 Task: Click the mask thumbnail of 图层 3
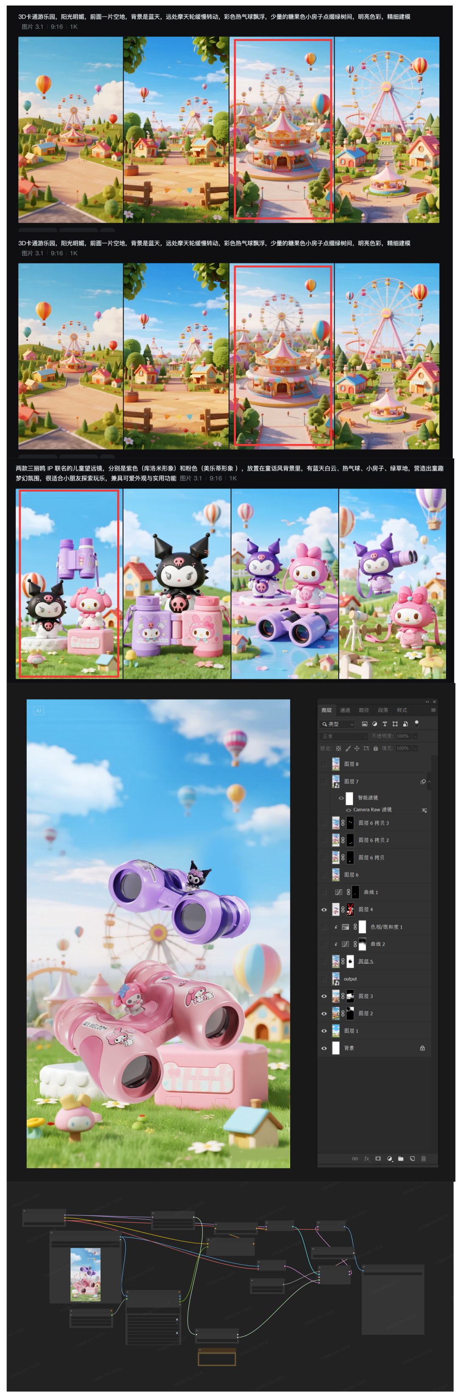click(350, 996)
